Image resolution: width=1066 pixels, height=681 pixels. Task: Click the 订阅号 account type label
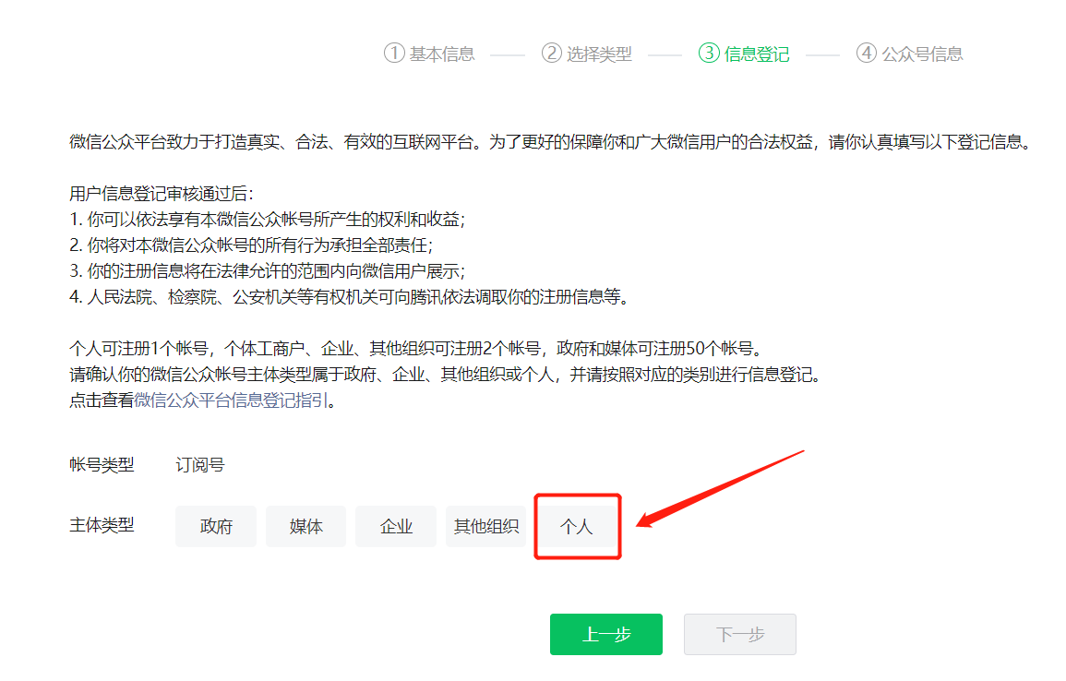(199, 464)
